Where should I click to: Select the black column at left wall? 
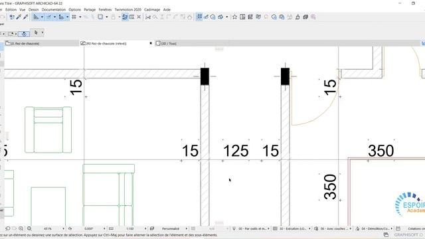[x=205, y=76]
